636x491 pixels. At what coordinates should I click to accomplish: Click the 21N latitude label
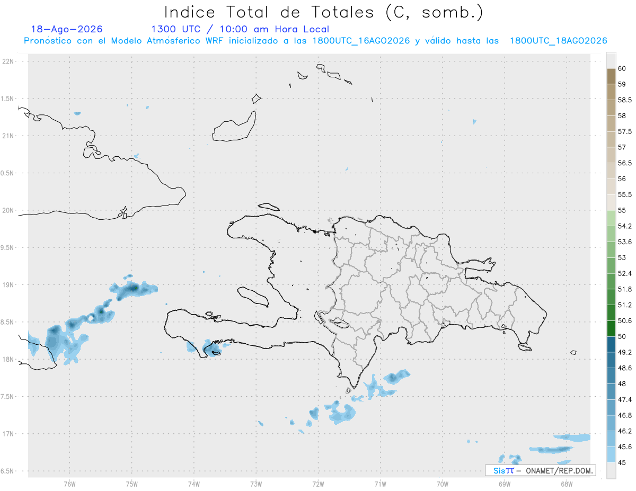[x=9, y=136]
